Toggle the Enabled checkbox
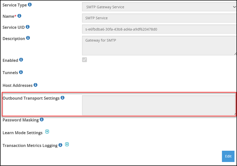 click(85, 60)
